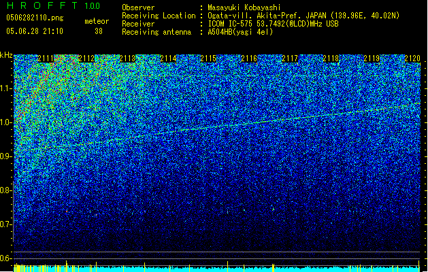Click the 2111 time marker
This screenshot has width=428, height=272.
(x=46, y=58)
